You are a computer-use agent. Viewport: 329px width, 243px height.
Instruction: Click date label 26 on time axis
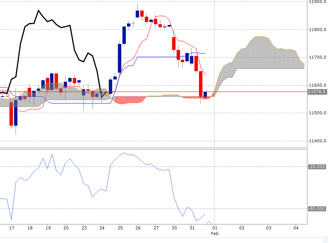click(138, 228)
